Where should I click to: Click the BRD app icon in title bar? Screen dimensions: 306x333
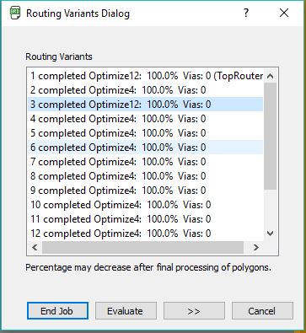[x=15, y=13]
